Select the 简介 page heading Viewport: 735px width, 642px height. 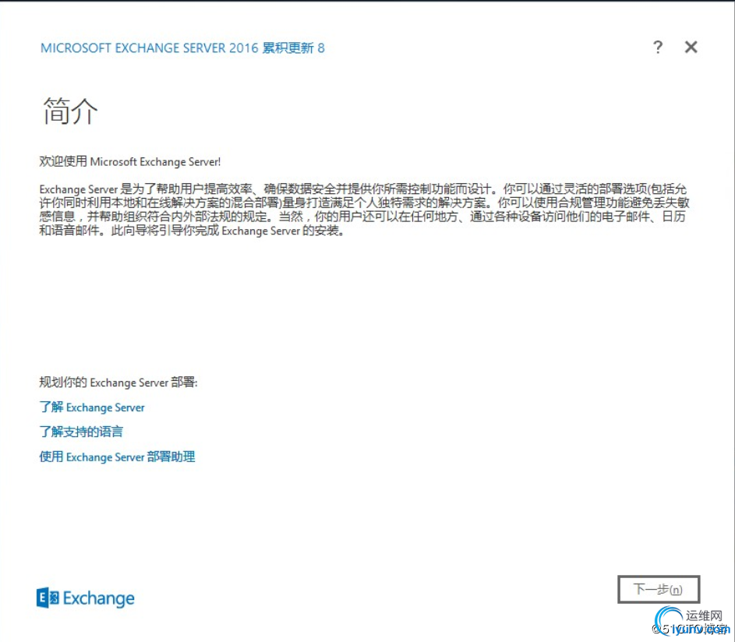pos(70,111)
